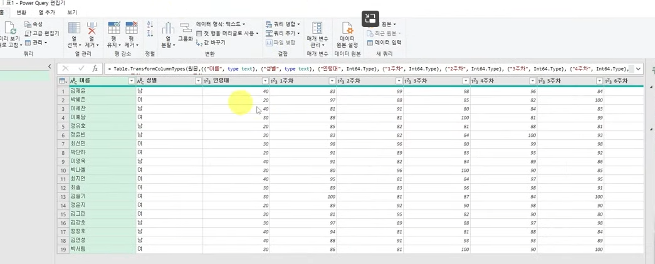Collapse the queries pane chevron
655x264 pixels.
(50, 66)
